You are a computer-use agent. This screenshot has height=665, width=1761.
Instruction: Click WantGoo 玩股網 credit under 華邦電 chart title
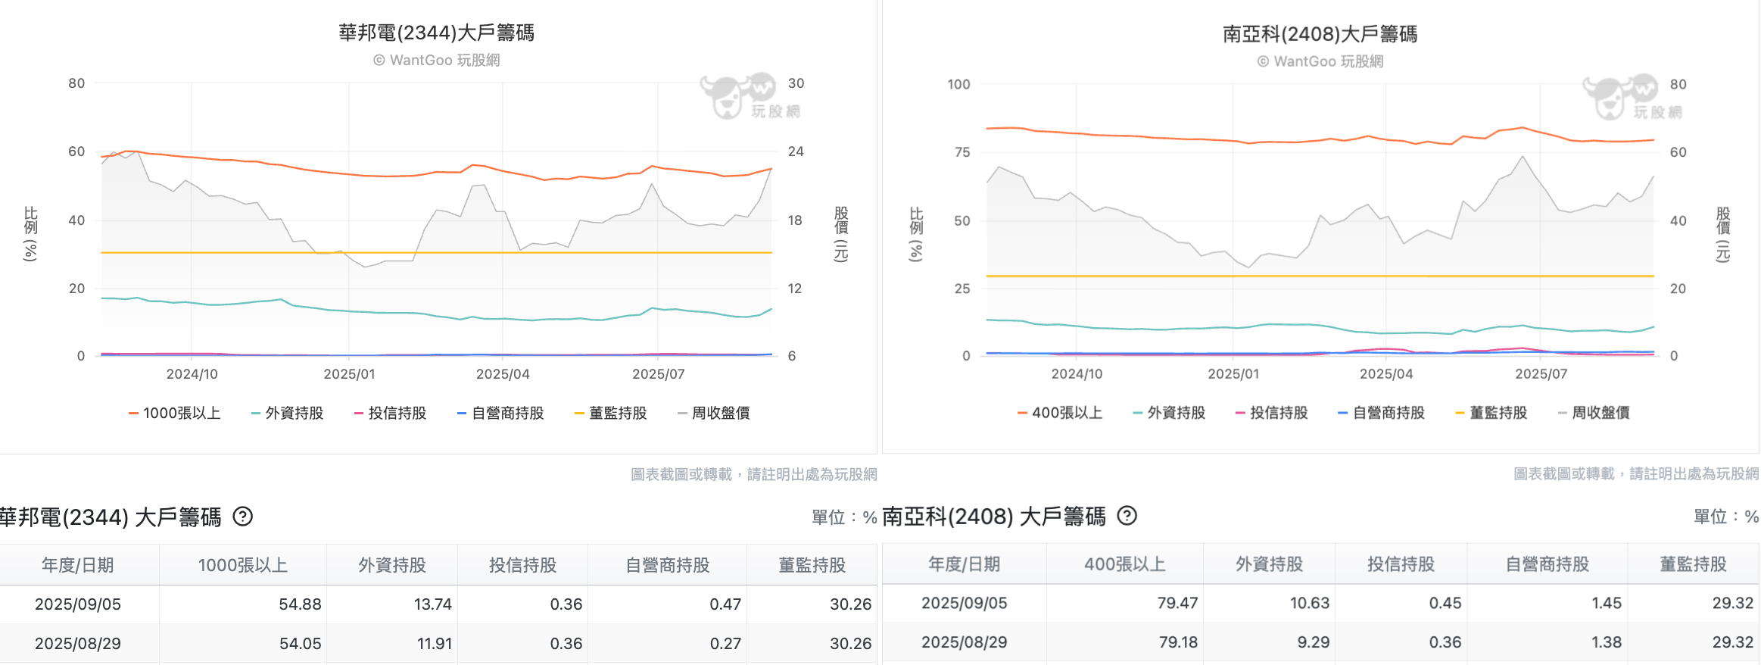437,61
